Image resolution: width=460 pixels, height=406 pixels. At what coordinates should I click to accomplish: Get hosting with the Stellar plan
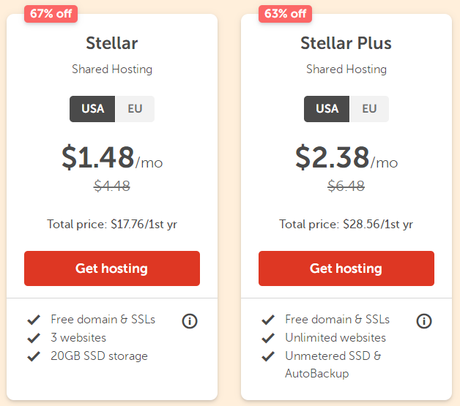pyautogui.click(x=112, y=268)
